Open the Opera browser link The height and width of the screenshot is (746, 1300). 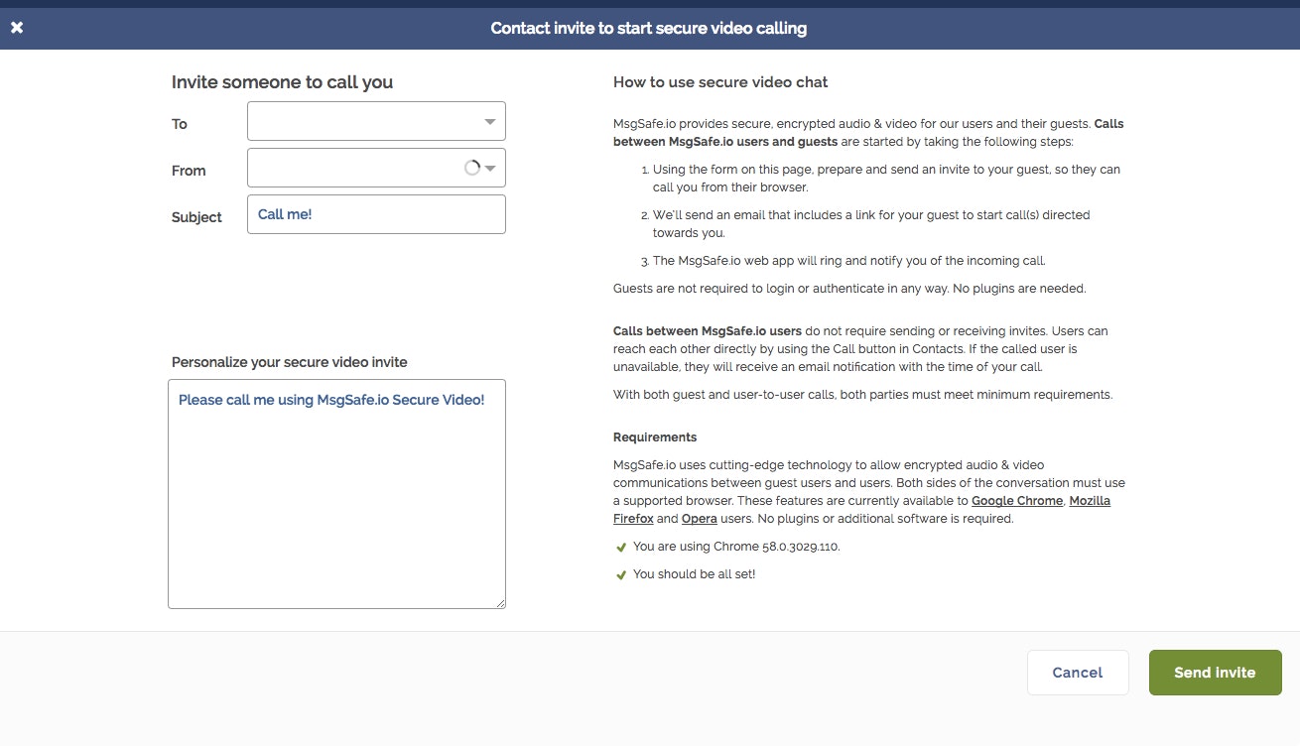coord(700,519)
